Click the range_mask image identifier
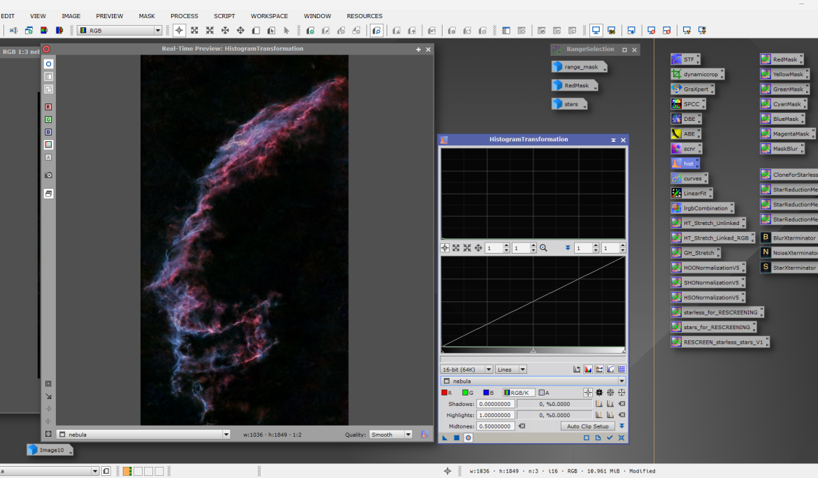The height and width of the screenshot is (478, 818). (581, 66)
